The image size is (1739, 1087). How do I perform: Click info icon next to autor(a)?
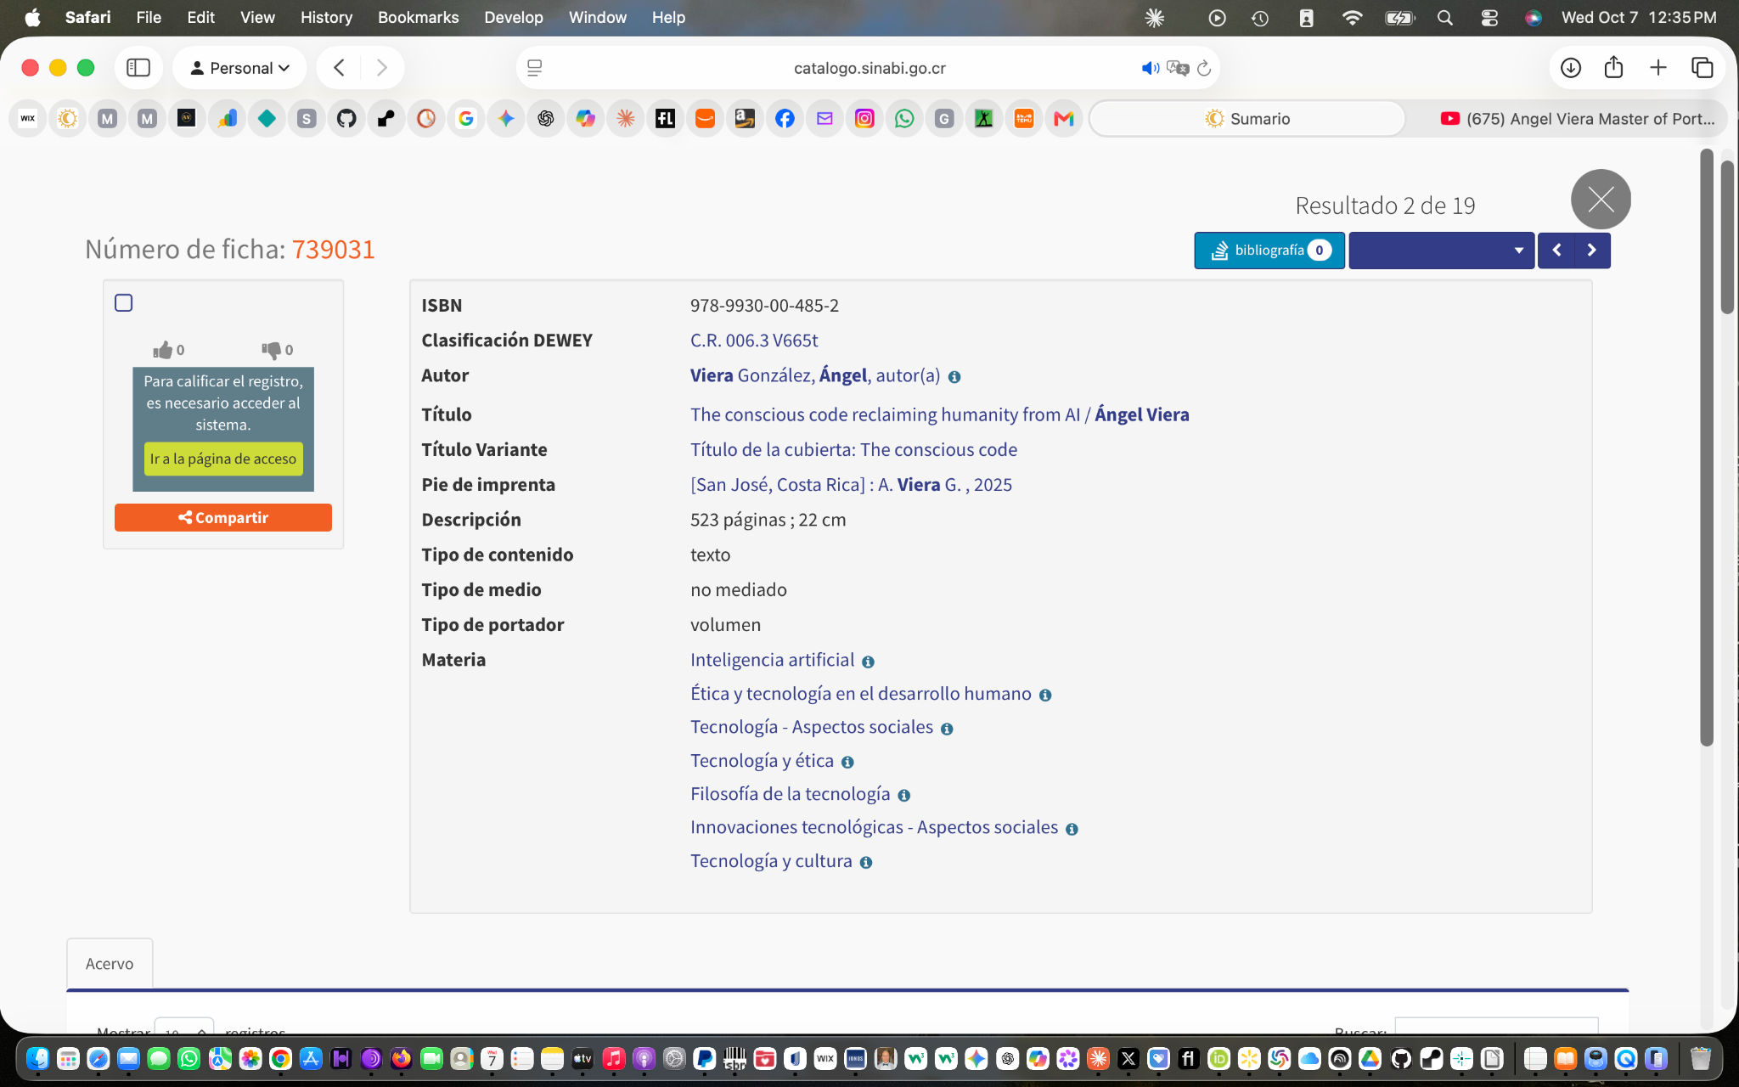tap(954, 377)
